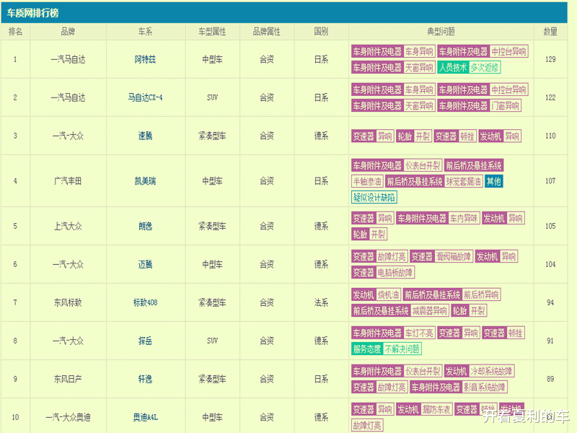Click the brand cell 一汽-大众奥迪
This screenshot has height=433, width=577.
click(68, 417)
